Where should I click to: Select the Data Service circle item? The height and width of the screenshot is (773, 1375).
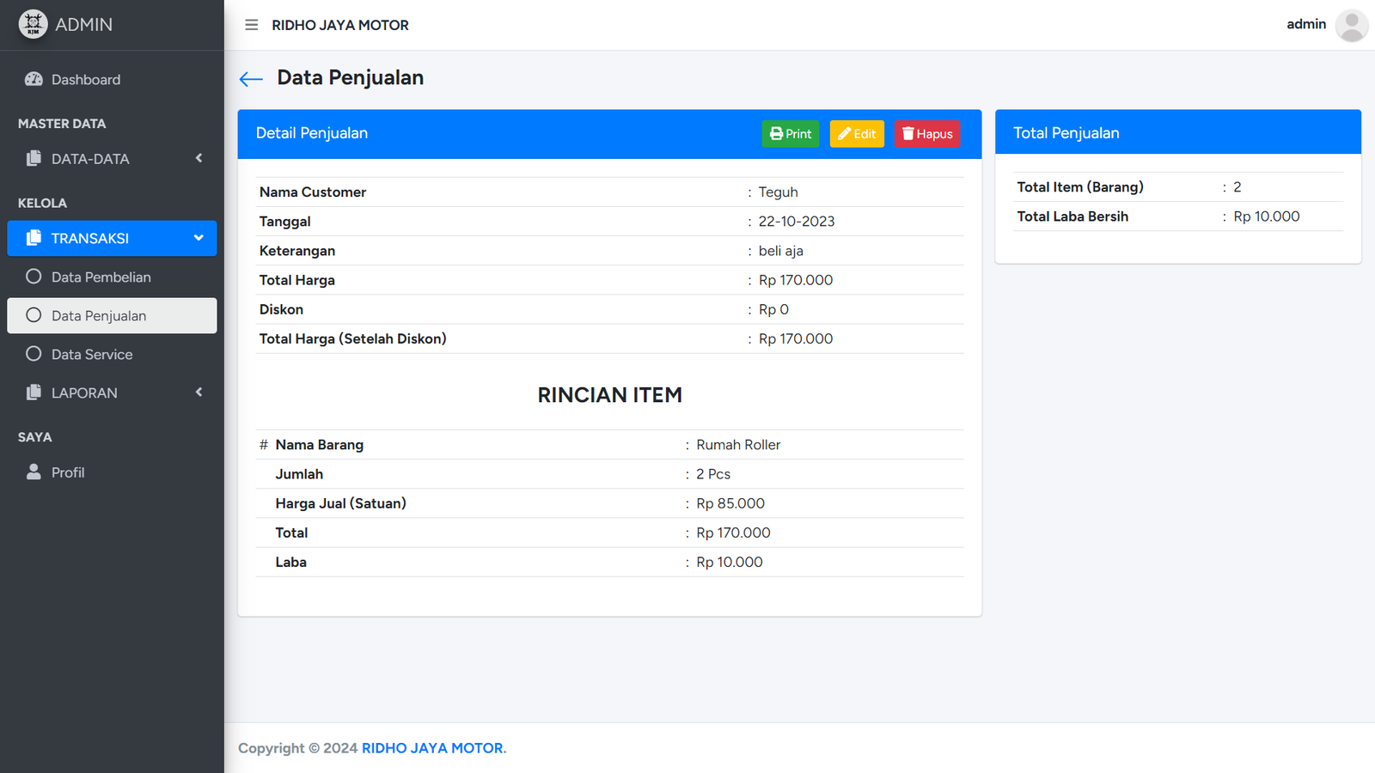(34, 354)
